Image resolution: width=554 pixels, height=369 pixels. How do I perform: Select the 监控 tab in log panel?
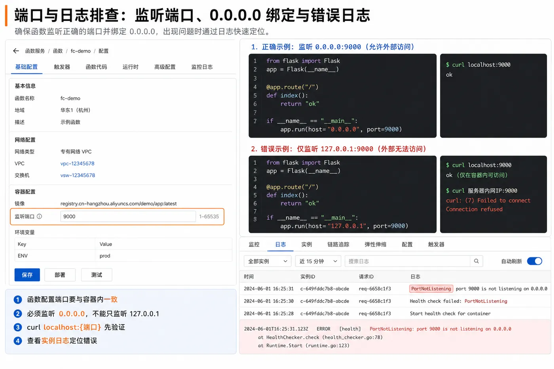coord(254,244)
